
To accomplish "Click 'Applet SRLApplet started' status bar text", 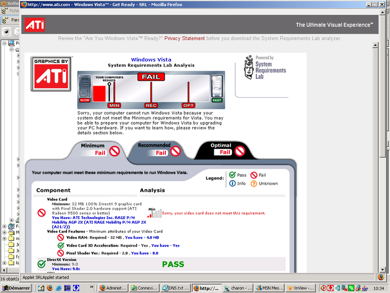I will (46, 277).
